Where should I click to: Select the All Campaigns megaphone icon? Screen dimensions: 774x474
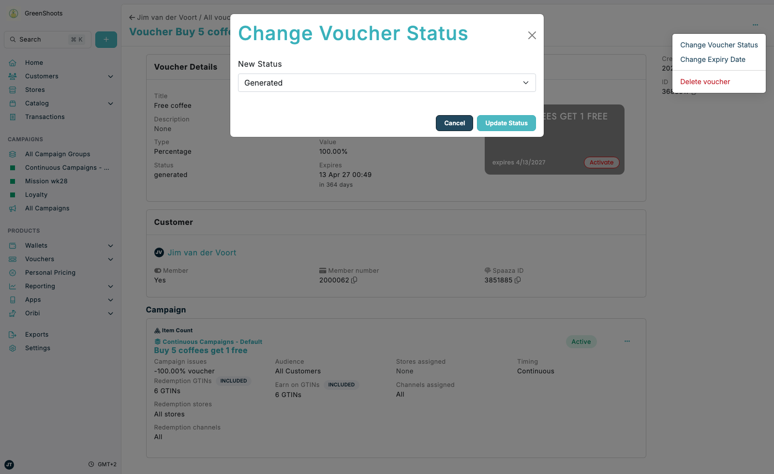(13, 208)
